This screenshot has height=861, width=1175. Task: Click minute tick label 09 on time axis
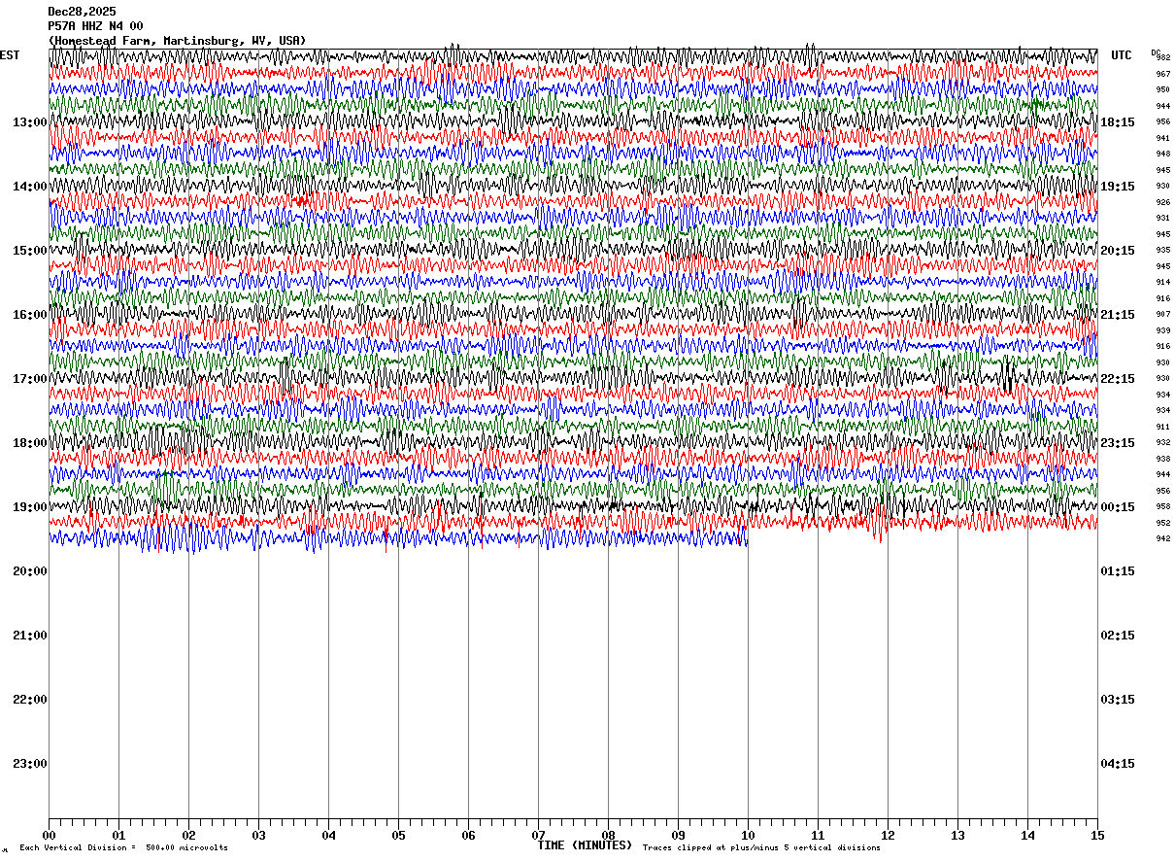tap(678, 835)
